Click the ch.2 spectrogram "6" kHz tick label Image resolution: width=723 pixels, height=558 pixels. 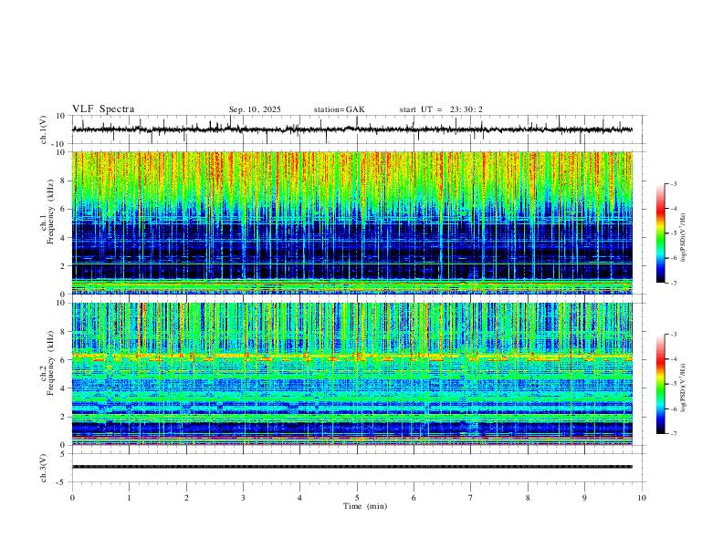click(62, 360)
